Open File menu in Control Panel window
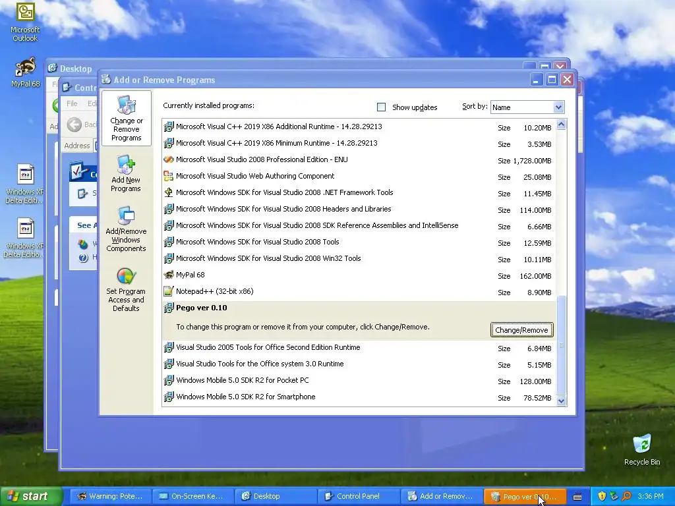Screen dimensions: 675x506 click(72, 103)
